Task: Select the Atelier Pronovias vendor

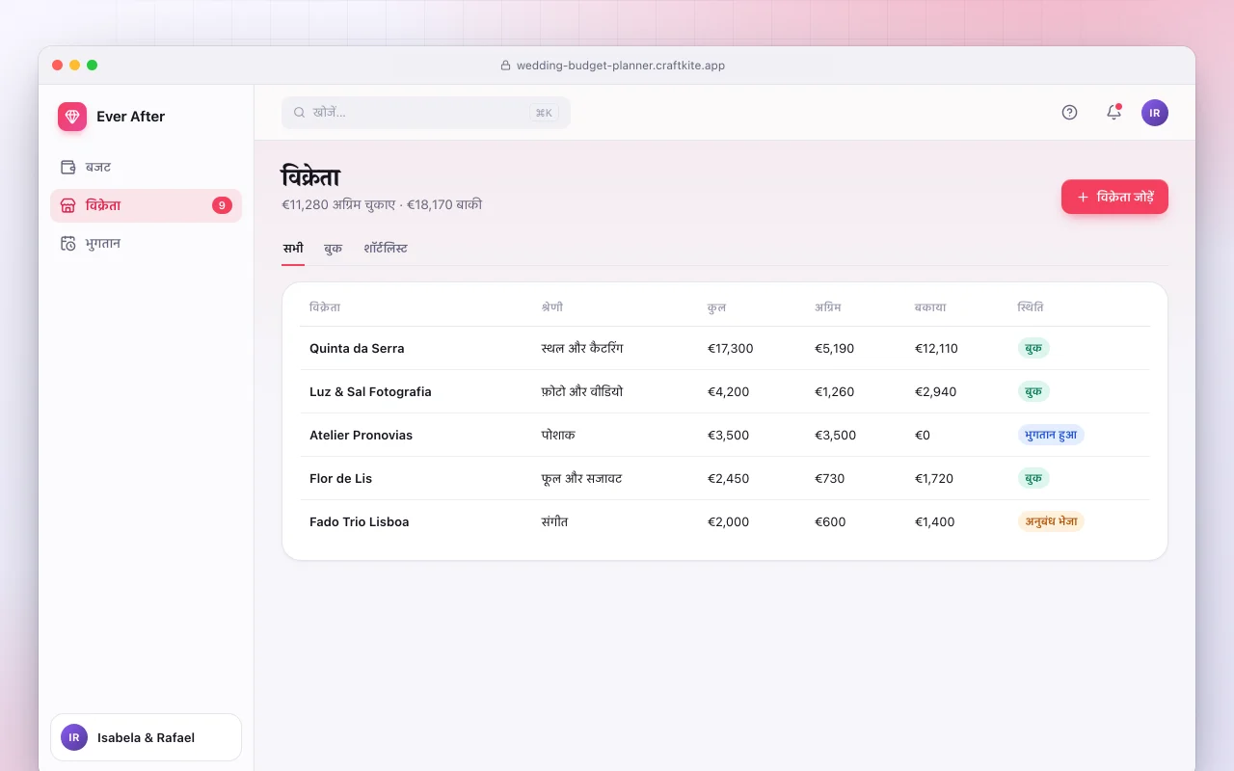Action: pos(361,435)
